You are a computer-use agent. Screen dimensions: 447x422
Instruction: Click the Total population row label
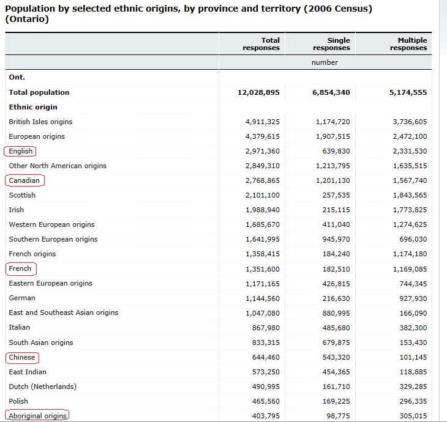point(39,92)
